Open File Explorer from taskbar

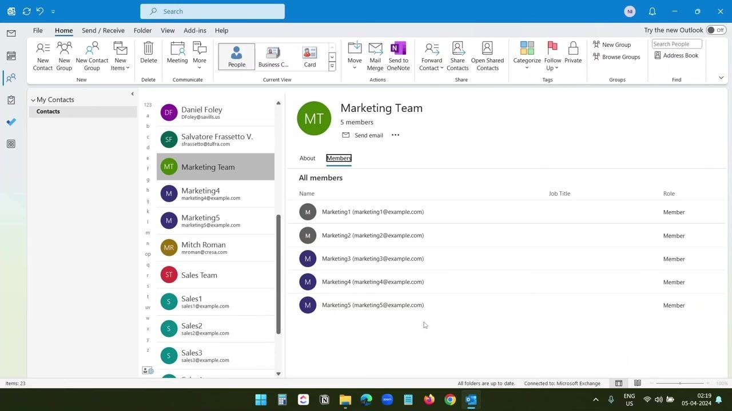(345, 400)
